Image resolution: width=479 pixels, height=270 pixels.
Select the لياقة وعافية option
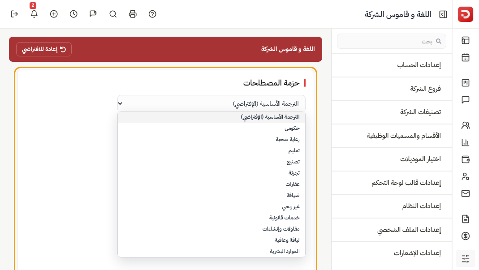(211, 240)
